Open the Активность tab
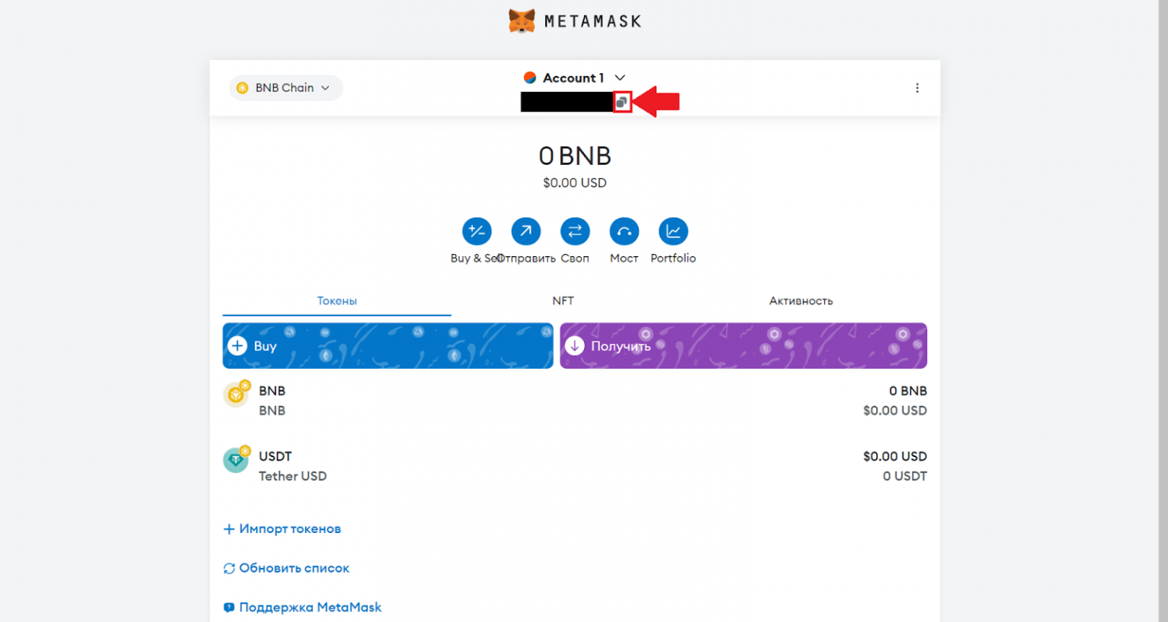The width and height of the screenshot is (1168, 622). pos(801,300)
